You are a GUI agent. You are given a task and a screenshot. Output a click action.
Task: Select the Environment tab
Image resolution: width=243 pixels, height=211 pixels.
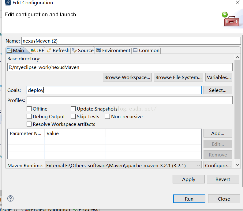click(x=113, y=51)
